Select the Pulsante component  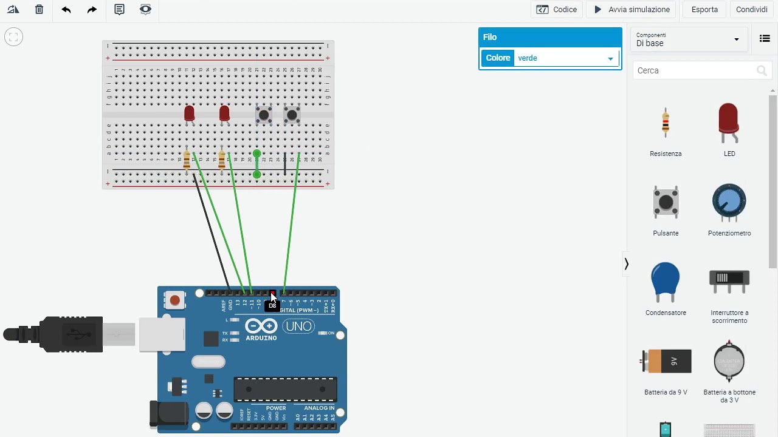point(666,210)
